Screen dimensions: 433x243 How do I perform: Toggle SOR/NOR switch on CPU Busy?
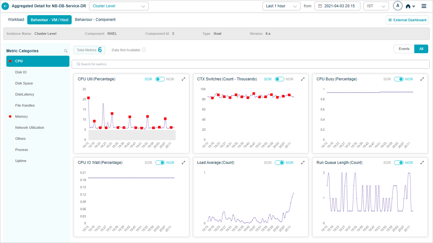click(x=398, y=79)
